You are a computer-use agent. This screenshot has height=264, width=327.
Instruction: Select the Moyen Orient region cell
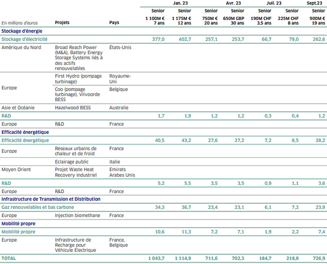pos(16,169)
